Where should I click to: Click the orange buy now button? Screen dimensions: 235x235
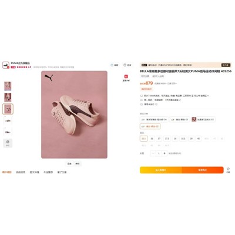coord(203,170)
